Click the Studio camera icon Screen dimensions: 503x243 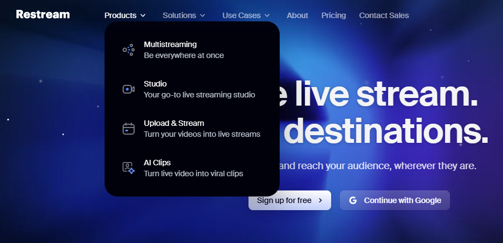[129, 89]
